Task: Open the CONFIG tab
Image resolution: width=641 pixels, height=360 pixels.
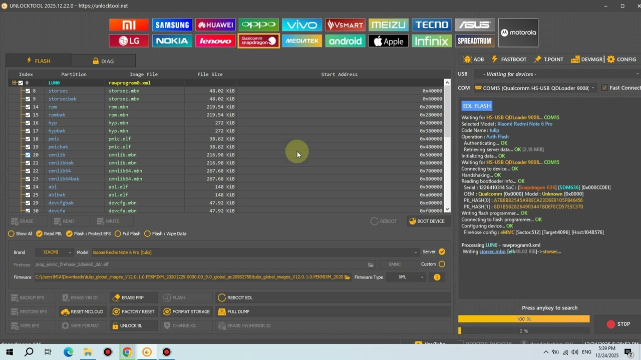Action: pos(621,59)
